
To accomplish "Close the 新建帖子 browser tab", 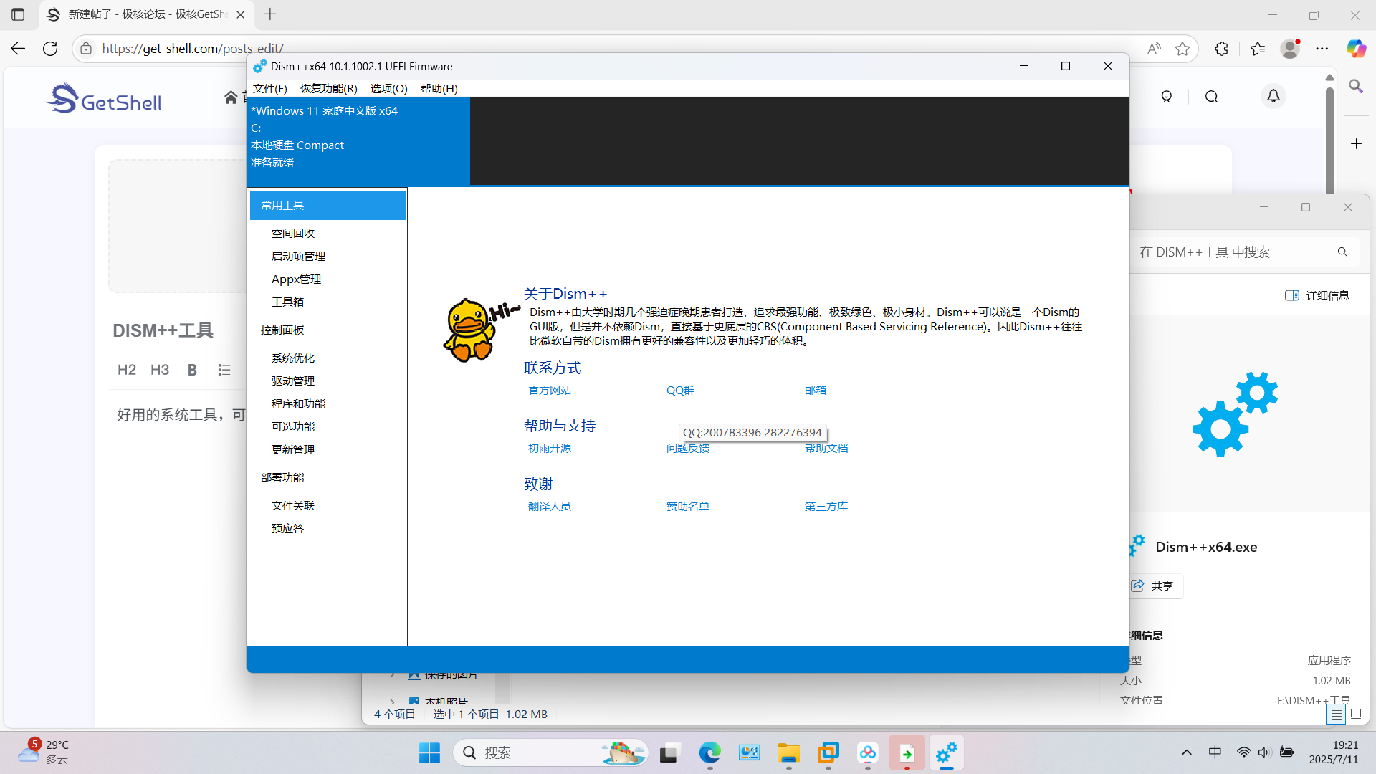I will pyautogui.click(x=241, y=14).
